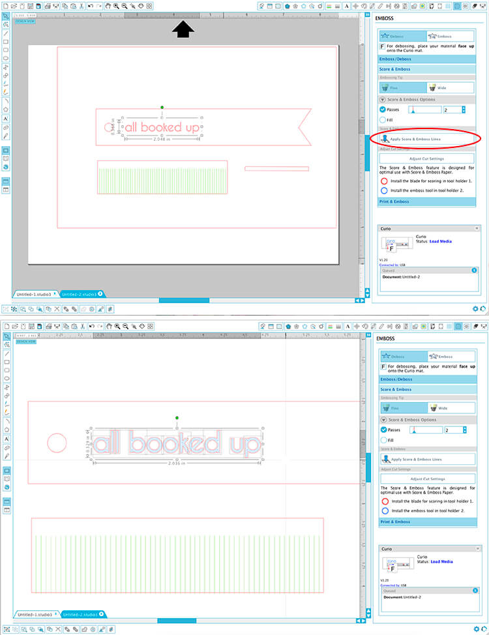Select Line drawing tool in upper left sidebar

(6, 33)
